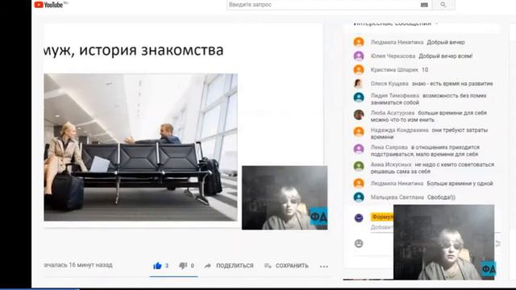Click the message Добрый вечер всем!
The image size is (516, 290).
pyautogui.click(x=446, y=56)
